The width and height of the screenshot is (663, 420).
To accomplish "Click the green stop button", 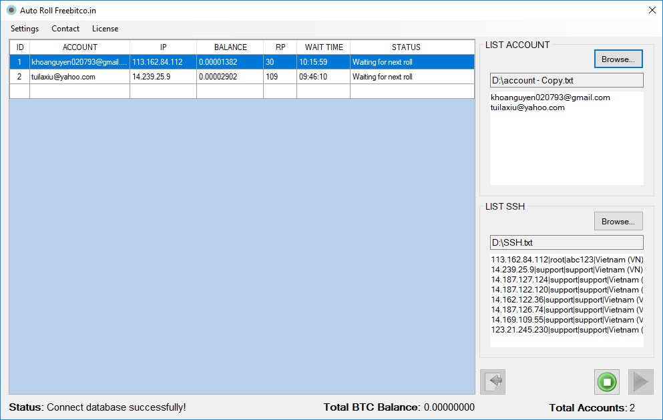I will click(607, 382).
